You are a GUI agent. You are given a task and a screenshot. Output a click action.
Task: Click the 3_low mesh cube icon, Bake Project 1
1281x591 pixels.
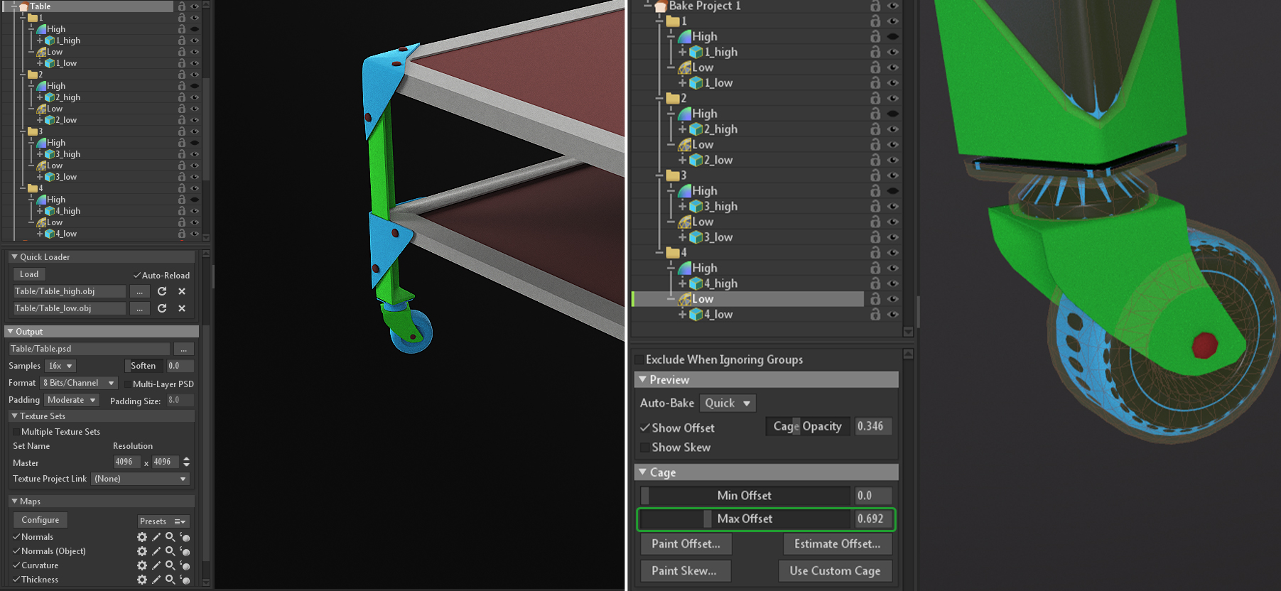[x=696, y=237]
